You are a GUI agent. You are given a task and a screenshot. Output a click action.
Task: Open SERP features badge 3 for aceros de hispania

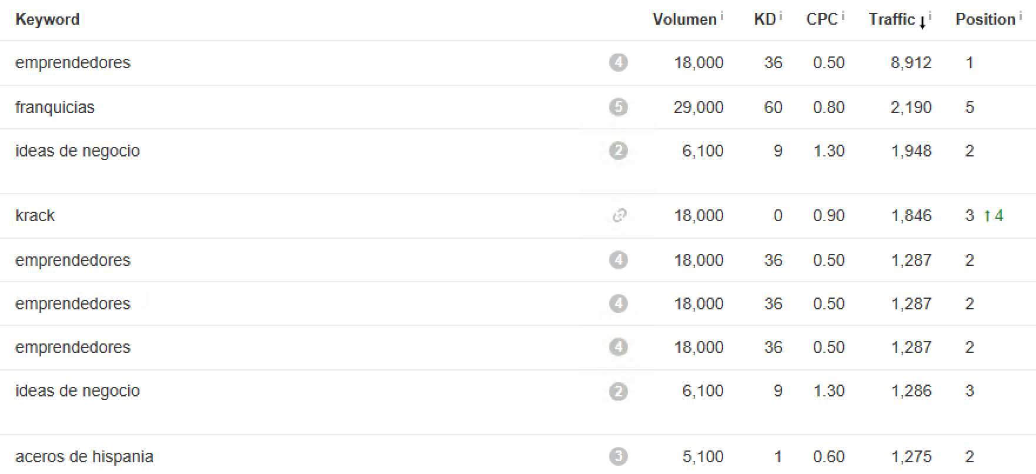pyautogui.click(x=618, y=456)
